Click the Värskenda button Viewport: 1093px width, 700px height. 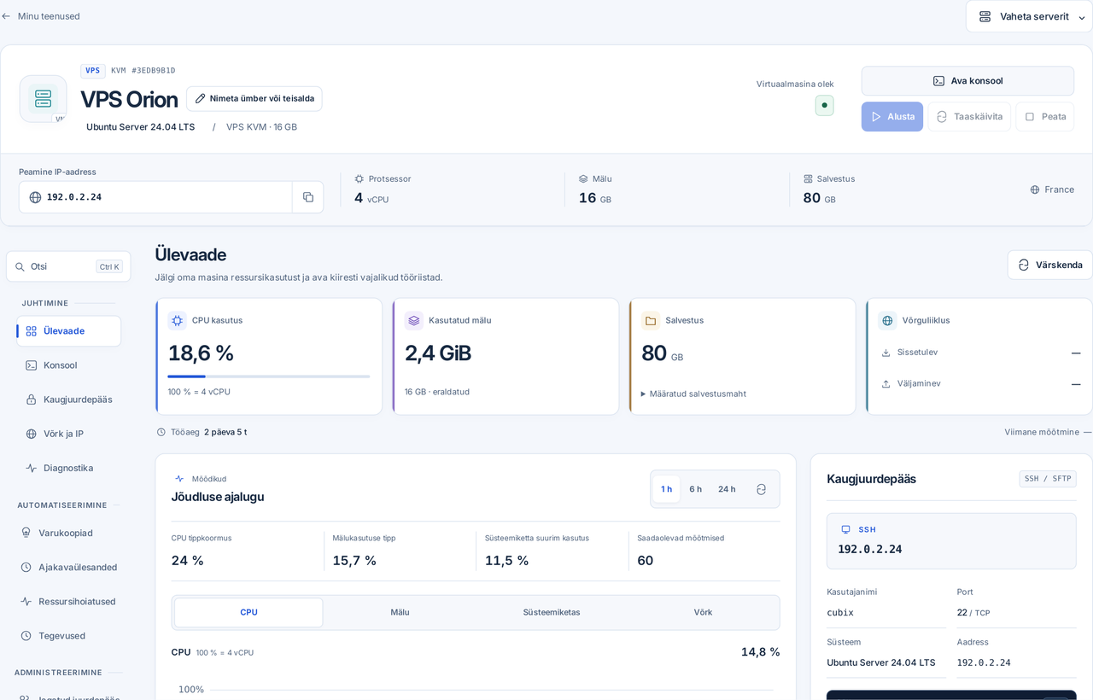coord(1049,265)
